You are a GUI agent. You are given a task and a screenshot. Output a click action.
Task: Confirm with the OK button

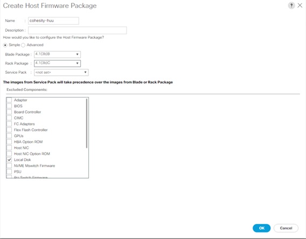click(x=261, y=228)
